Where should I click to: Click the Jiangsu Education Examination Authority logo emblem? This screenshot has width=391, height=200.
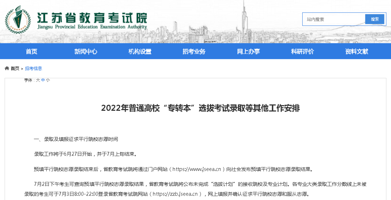[x=18, y=20]
